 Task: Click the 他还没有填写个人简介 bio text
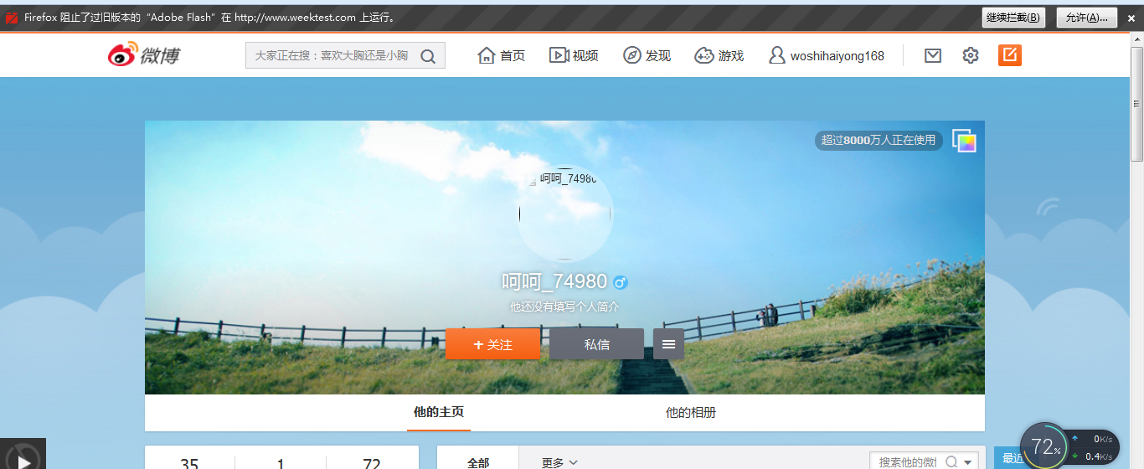point(564,307)
